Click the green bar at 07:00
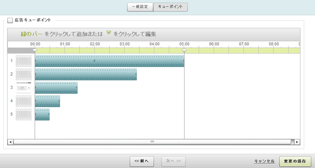 pos(244,50)
